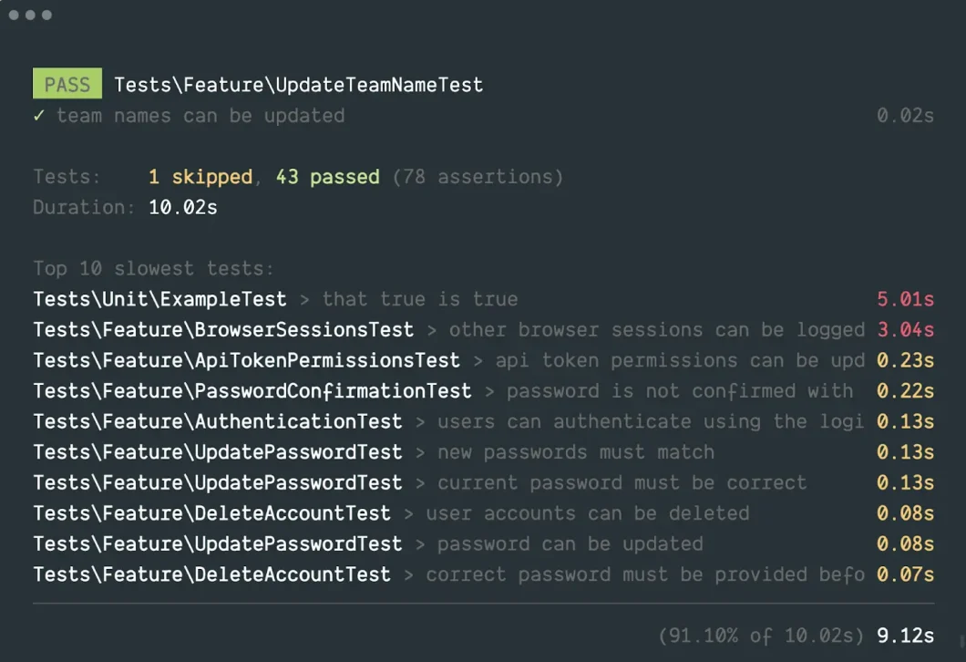Select the Tests\Feature\UpdateTeamNameTest heading
This screenshot has height=662, width=966.
[x=298, y=85]
